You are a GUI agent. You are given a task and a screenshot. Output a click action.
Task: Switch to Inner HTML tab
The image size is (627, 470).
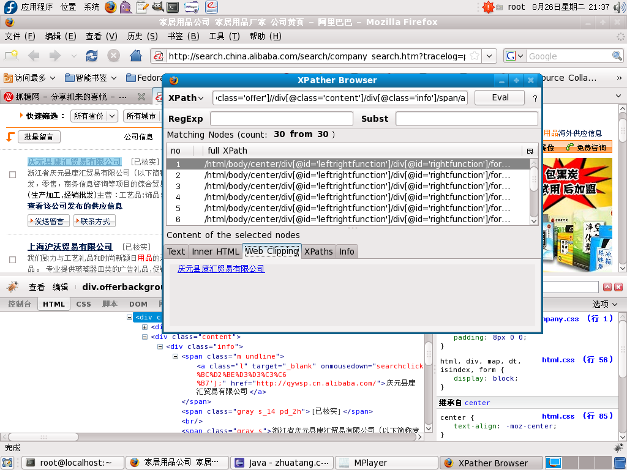click(215, 252)
